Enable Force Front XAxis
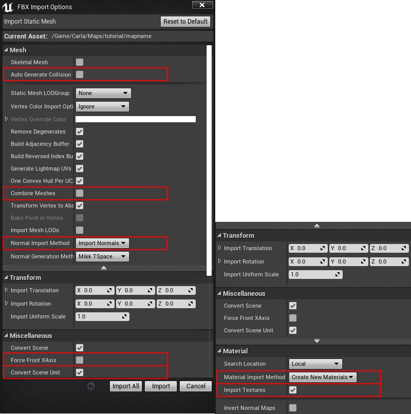Viewport: 411px width, 414px height. pyautogui.click(x=80, y=360)
